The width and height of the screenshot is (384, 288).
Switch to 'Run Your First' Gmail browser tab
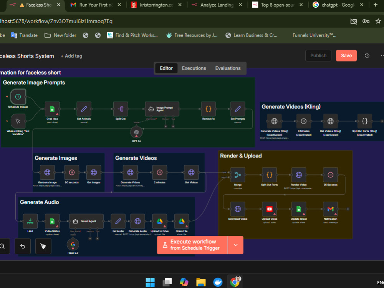tap(96, 5)
